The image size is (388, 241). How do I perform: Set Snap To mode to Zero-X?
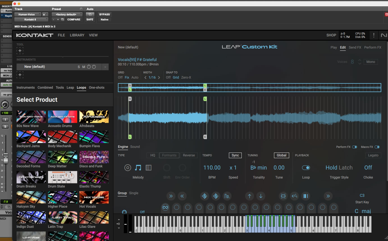(186, 78)
